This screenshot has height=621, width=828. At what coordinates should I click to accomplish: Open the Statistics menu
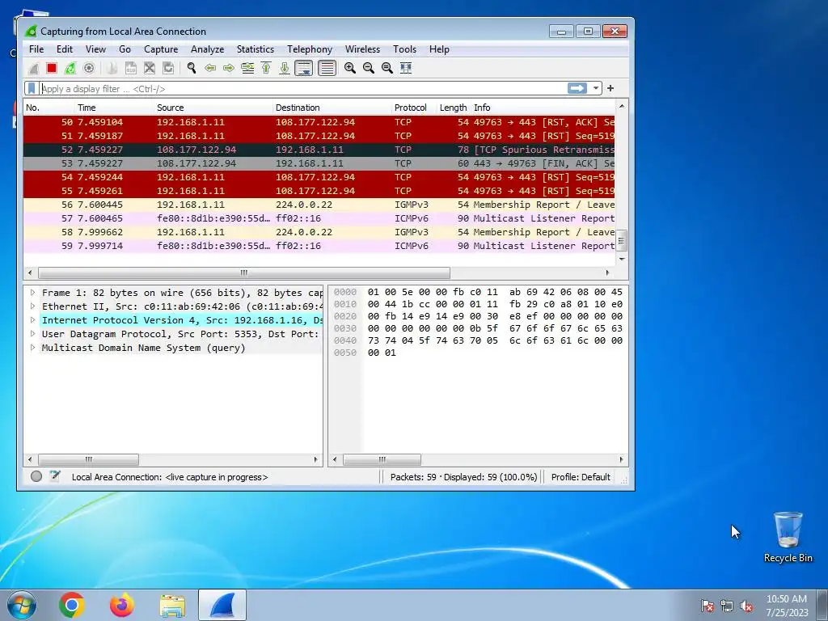click(255, 49)
